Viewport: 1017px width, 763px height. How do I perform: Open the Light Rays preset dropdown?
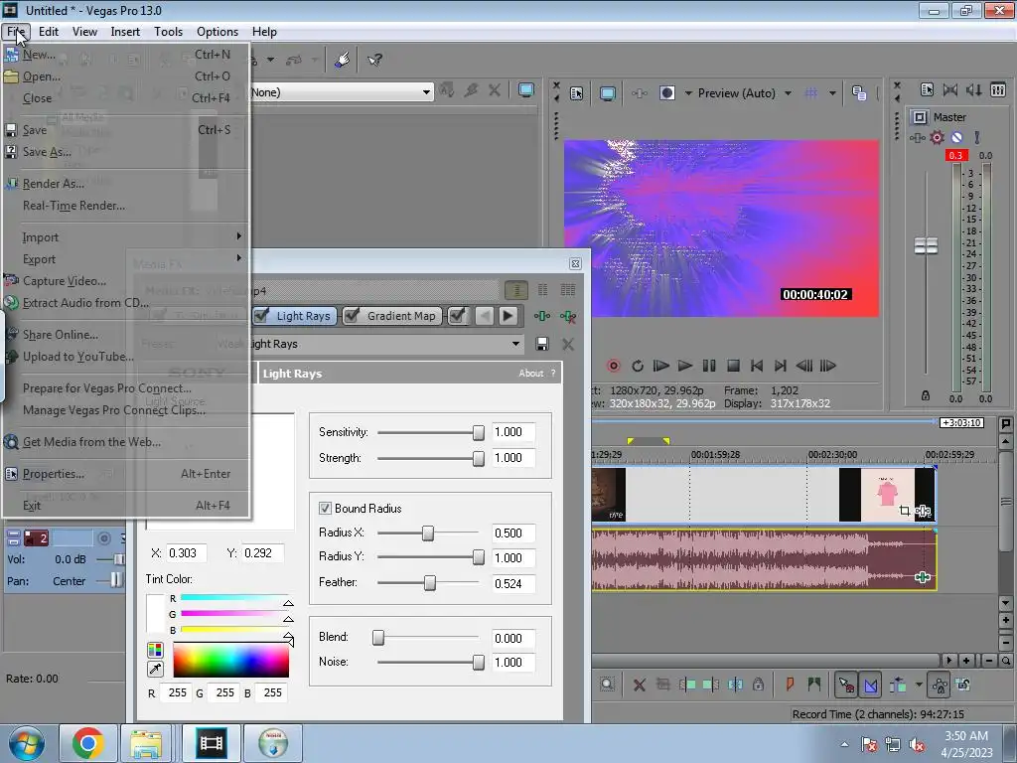[515, 344]
